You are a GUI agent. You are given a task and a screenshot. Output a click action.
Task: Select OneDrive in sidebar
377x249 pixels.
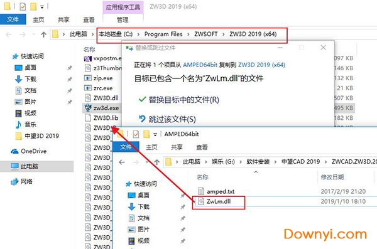[x=29, y=151]
